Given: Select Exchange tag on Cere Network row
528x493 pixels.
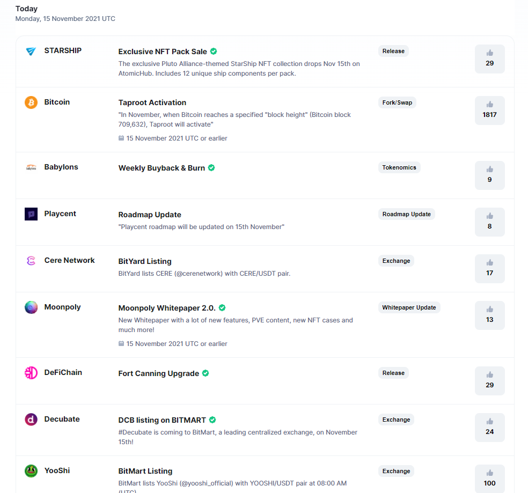Looking at the screenshot, I should coord(397,261).
